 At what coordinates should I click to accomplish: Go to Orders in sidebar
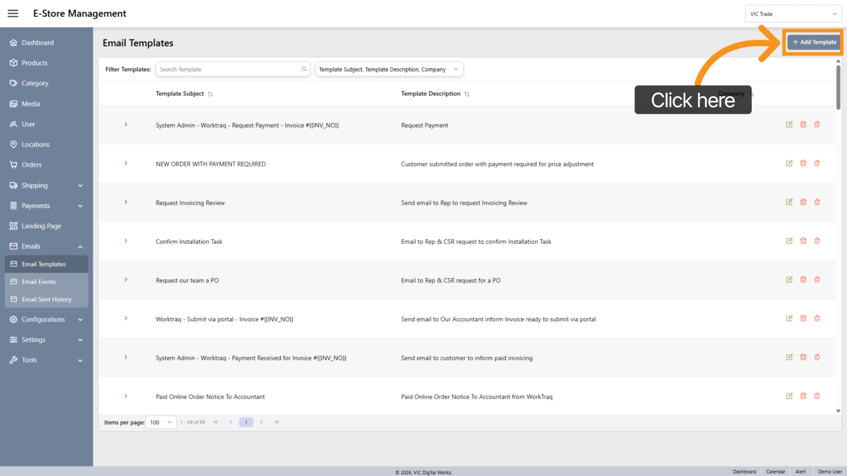[31, 165]
